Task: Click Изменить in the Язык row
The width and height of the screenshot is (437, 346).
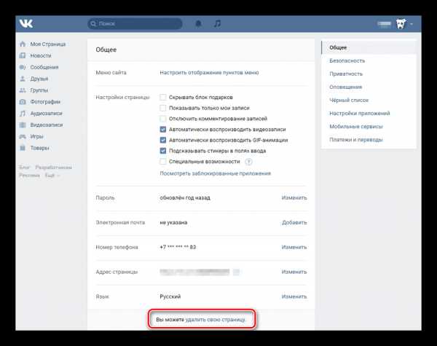Action: [x=294, y=296]
